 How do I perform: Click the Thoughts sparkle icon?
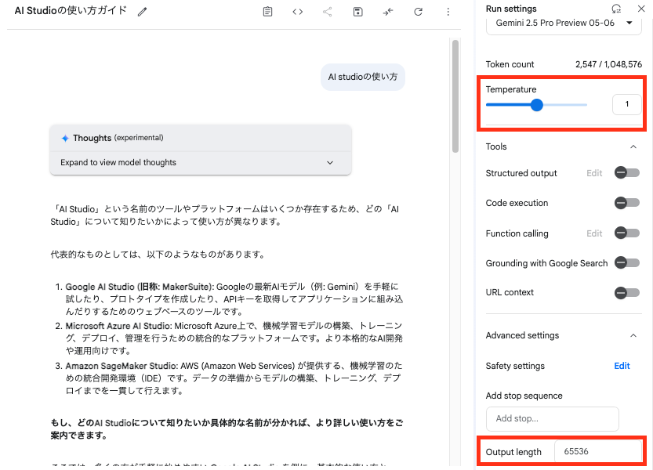tap(65, 138)
